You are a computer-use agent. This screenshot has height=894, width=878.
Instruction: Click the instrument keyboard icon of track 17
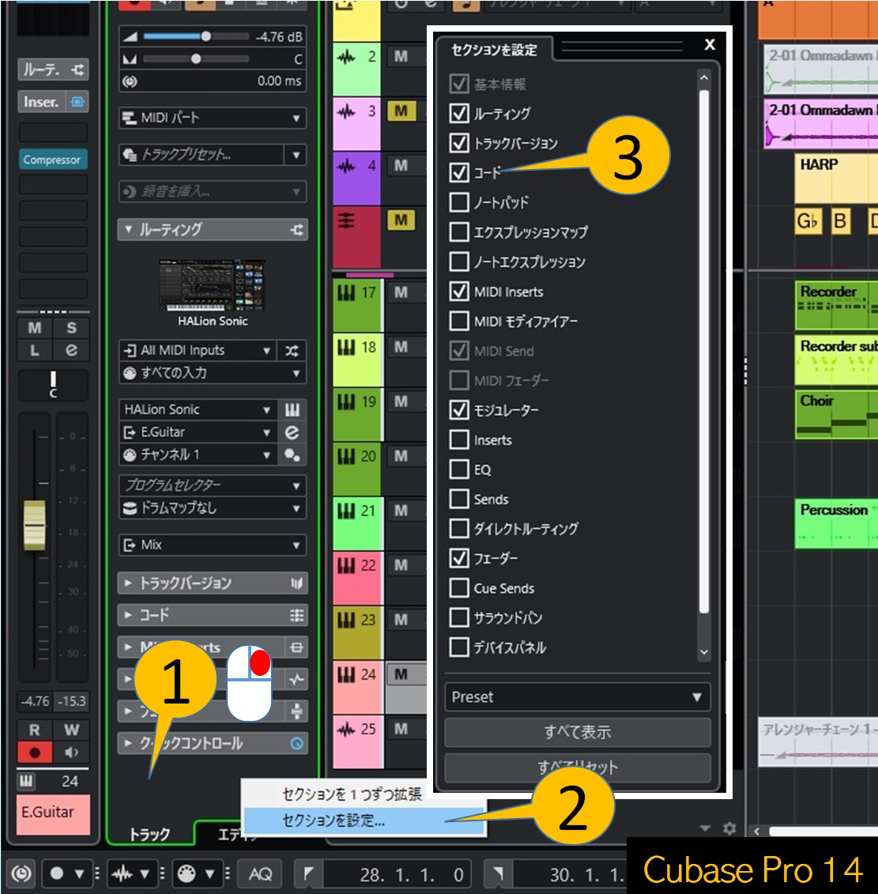tap(346, 293)
